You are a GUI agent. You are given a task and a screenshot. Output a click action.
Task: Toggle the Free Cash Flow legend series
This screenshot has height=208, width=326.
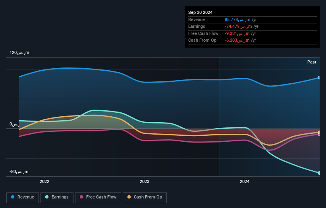tap(98, 197)
